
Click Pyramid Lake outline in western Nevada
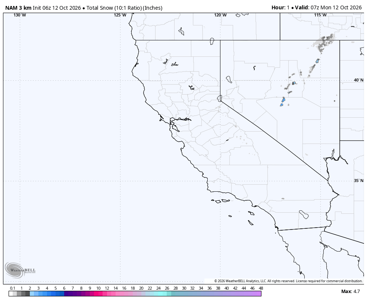(x=229, y=80)
